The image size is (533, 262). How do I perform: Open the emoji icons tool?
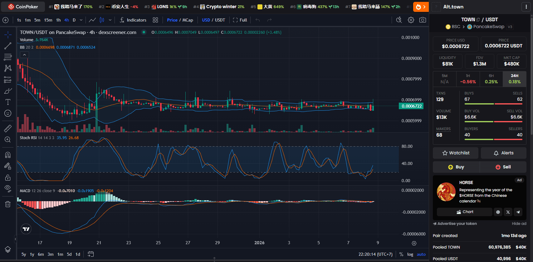[x=8, y=113]
